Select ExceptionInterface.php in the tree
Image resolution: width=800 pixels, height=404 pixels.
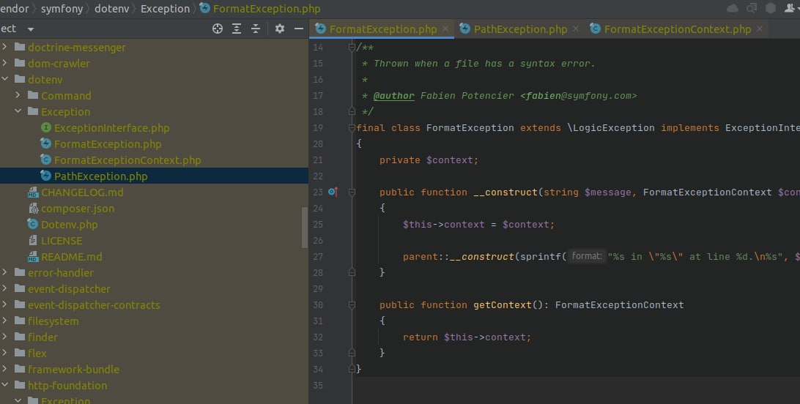coord(112,128)
